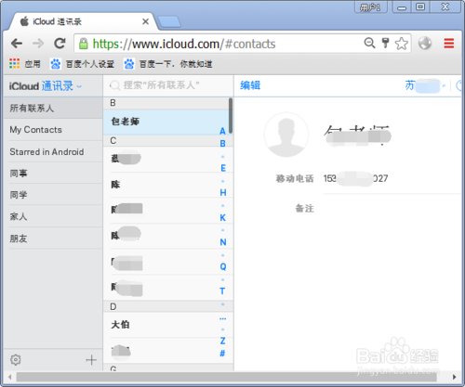Click the saved password key icon
This screenshot has width=465, height=387.
[385, 43]
